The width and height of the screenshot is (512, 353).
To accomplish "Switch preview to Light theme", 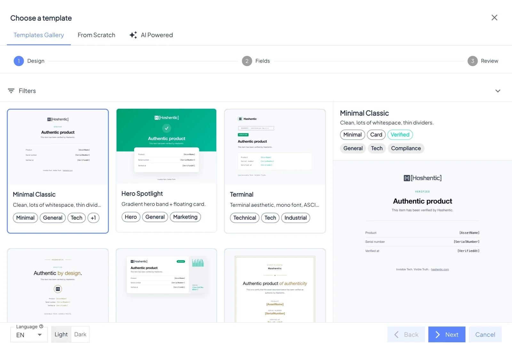I will [x=61, y=334].
